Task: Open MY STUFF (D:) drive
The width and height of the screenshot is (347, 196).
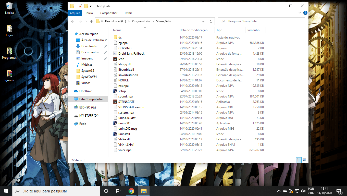Action: tap(86, 116)
